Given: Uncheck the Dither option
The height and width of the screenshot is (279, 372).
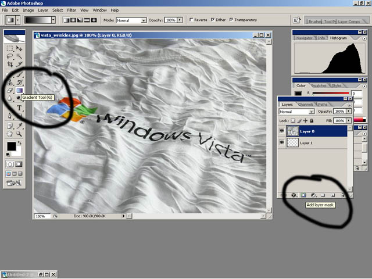Looking at the screenshot, I should tap(213, 20).
